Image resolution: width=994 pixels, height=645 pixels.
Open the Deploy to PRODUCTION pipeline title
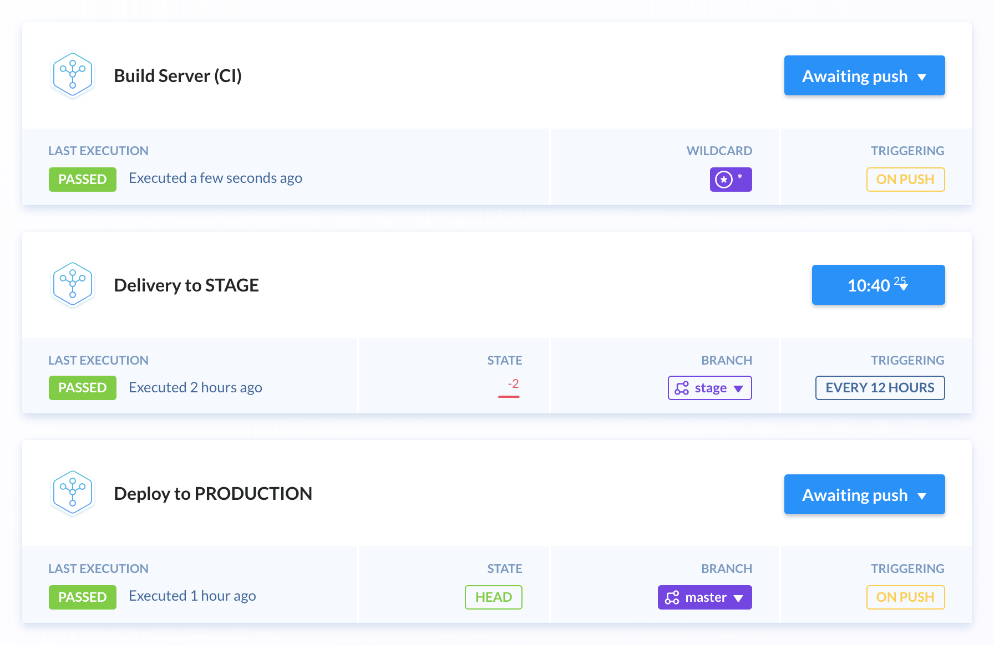point(213,494)
